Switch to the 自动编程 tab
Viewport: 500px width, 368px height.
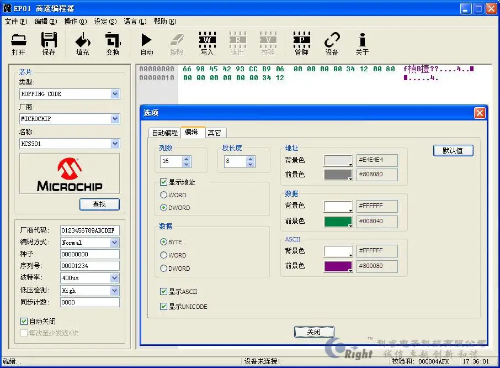[x=165, y=133]
